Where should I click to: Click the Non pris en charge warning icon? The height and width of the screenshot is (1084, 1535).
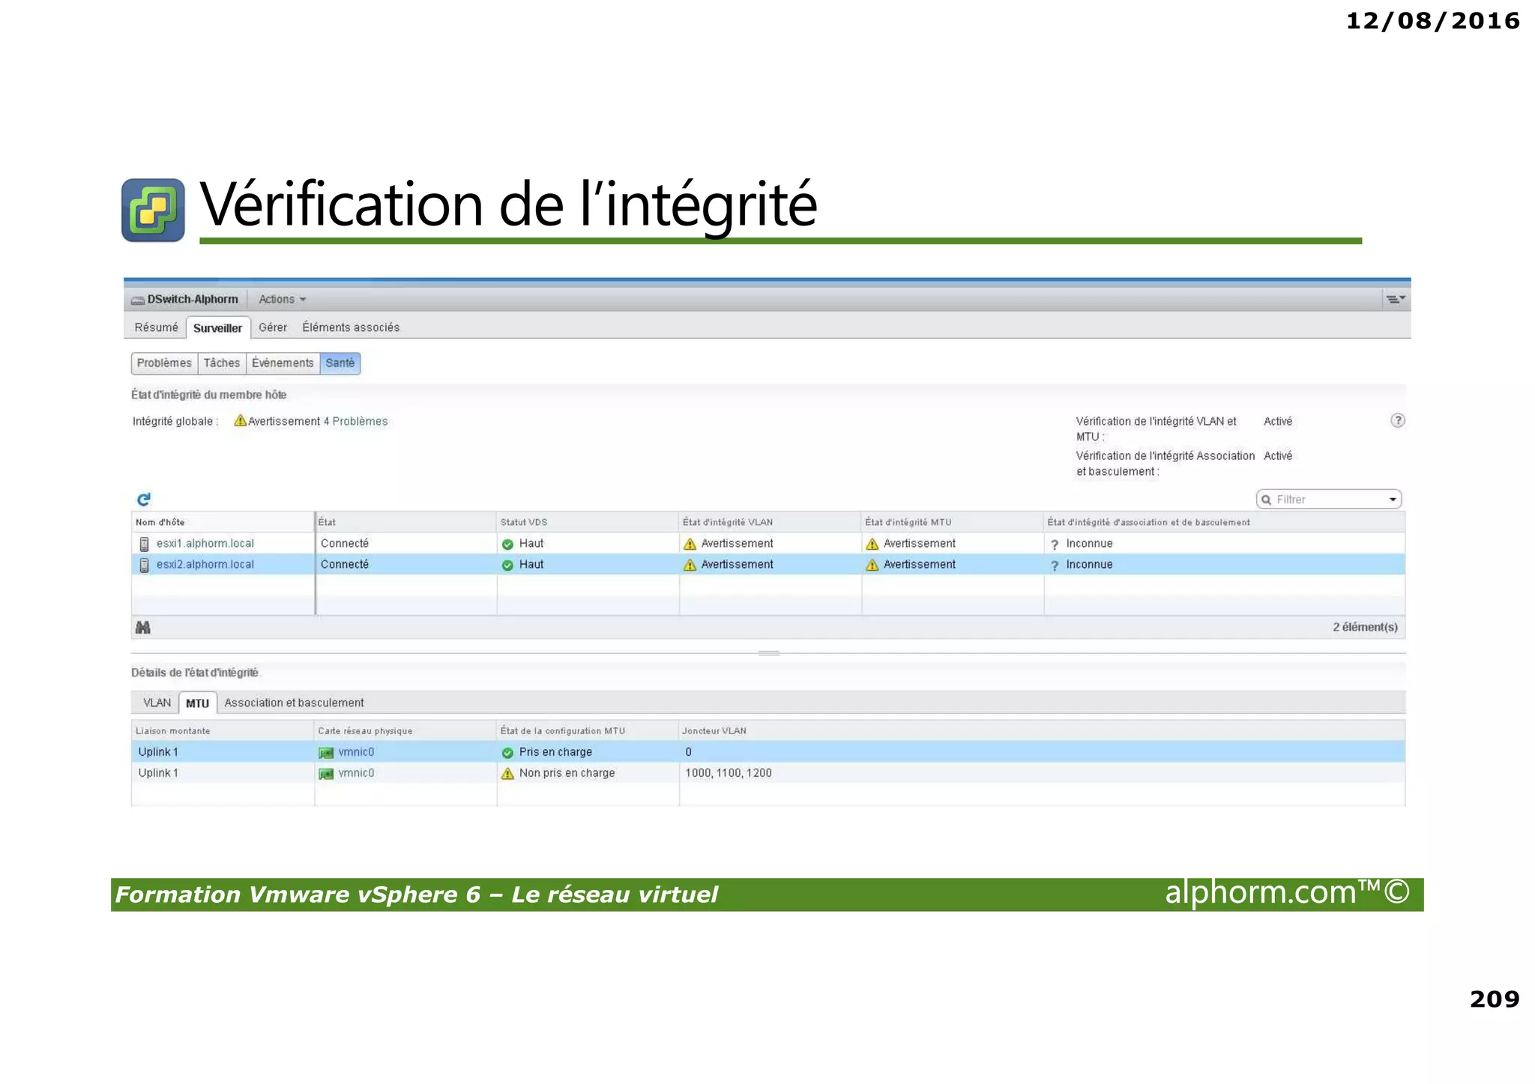point(507,773)
